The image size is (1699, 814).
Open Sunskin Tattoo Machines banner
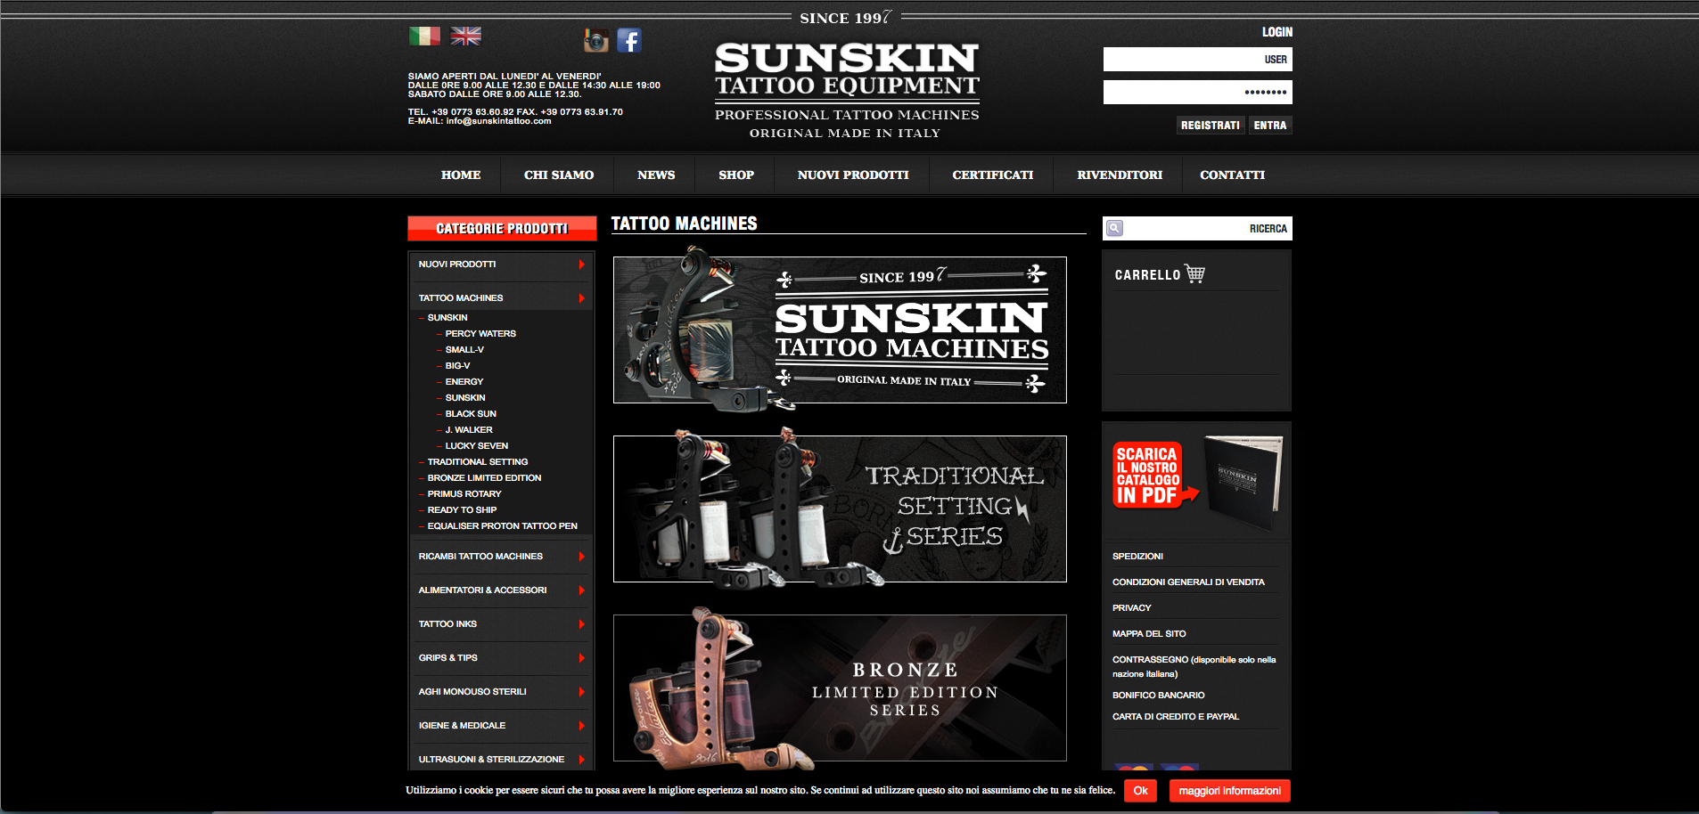(x=840, y=330)
